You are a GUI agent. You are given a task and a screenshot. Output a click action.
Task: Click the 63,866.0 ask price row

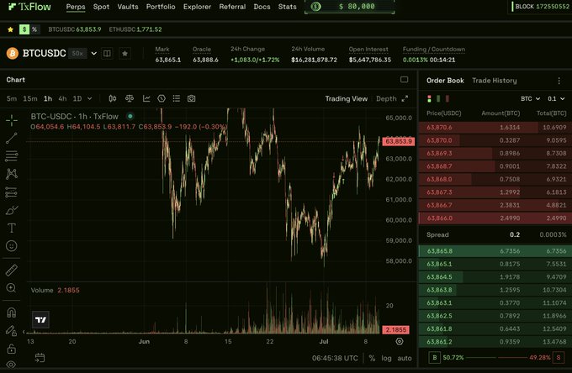tap(495, 218)
